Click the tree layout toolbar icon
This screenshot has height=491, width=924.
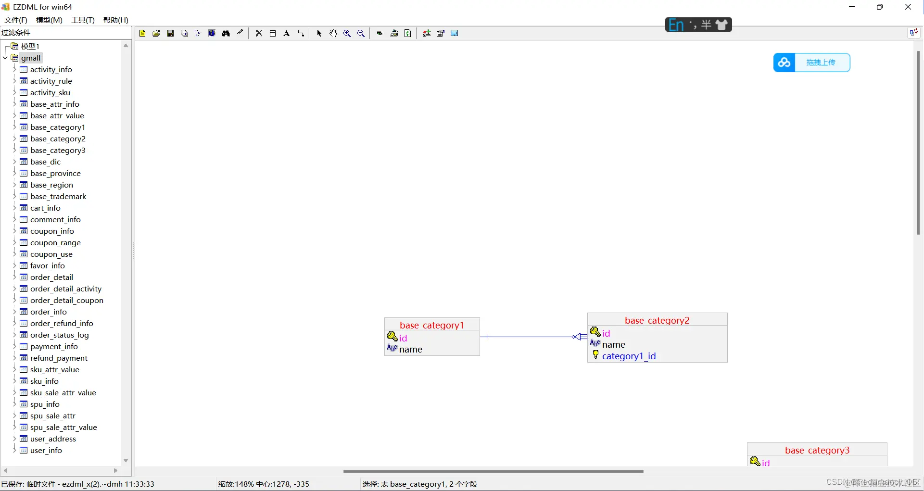pos(198,33)
